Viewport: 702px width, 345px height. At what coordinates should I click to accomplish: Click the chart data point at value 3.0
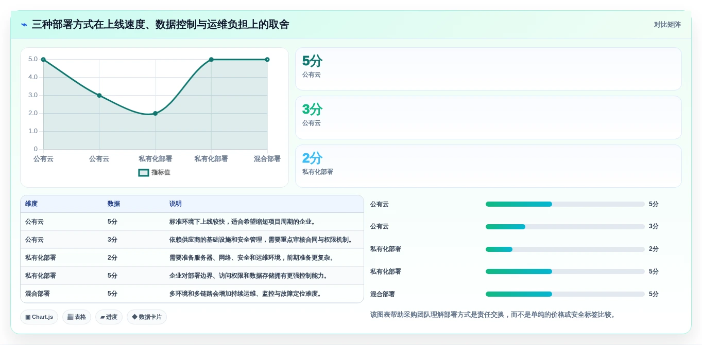[x=99, y=95]
